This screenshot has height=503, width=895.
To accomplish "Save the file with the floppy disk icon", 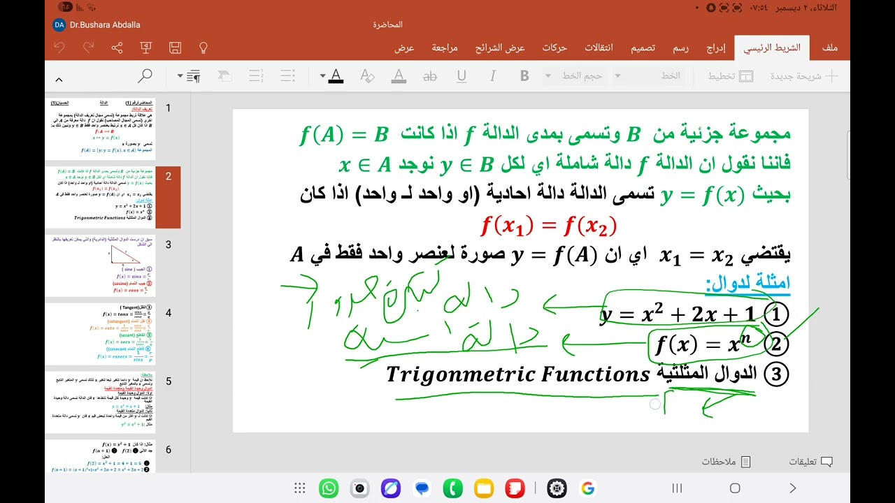I will pos(175,48).
